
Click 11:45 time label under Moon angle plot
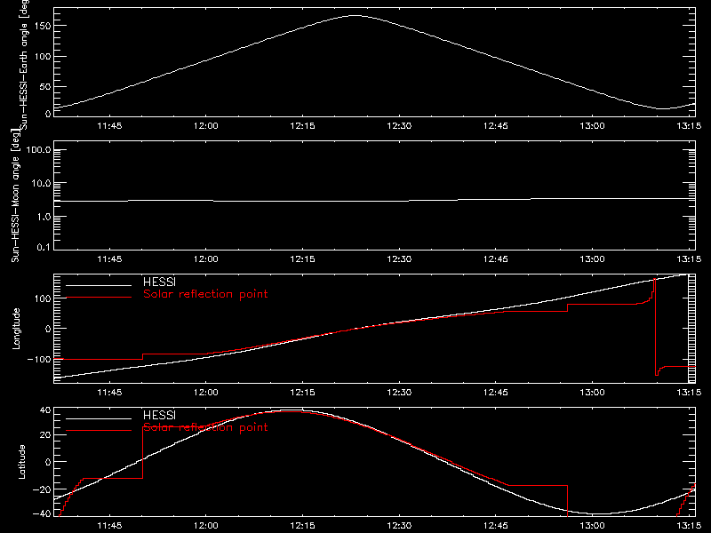click(109, 259)
